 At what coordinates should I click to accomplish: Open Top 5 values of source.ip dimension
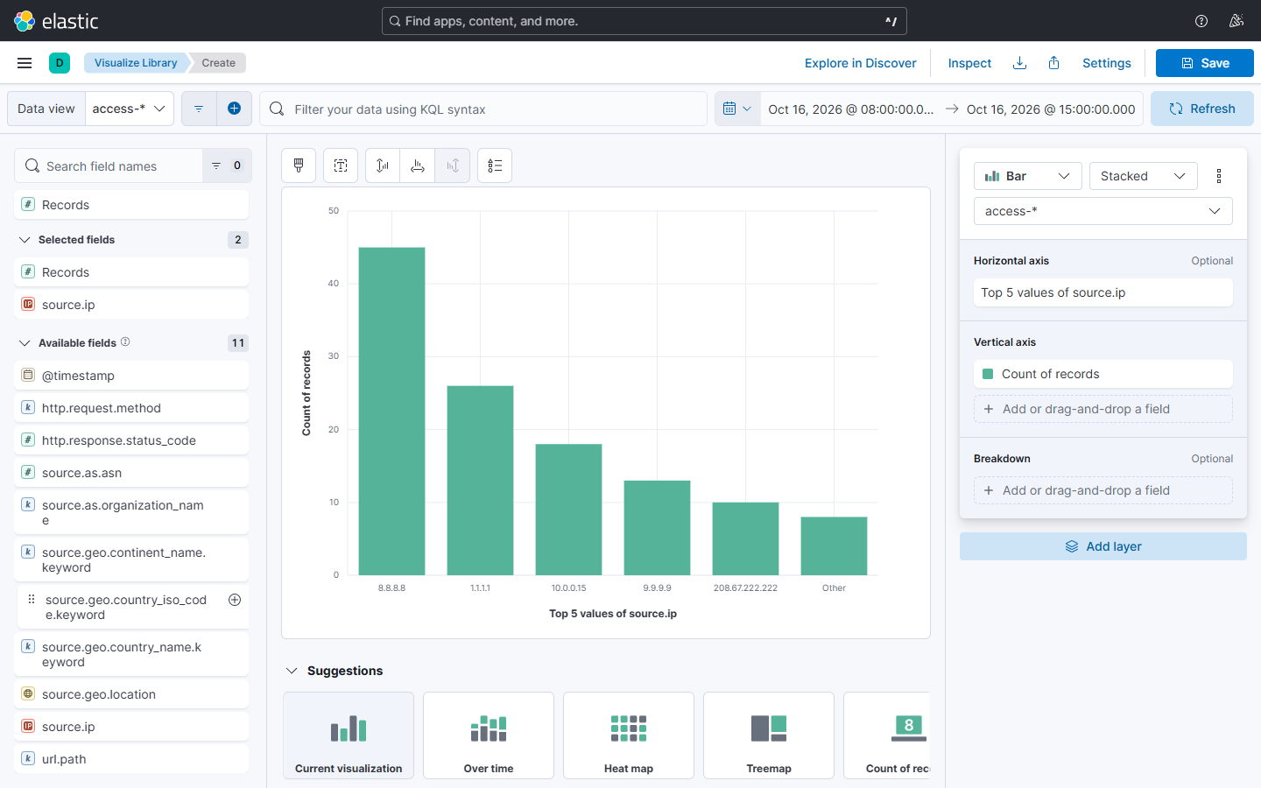coord(1103,292)
